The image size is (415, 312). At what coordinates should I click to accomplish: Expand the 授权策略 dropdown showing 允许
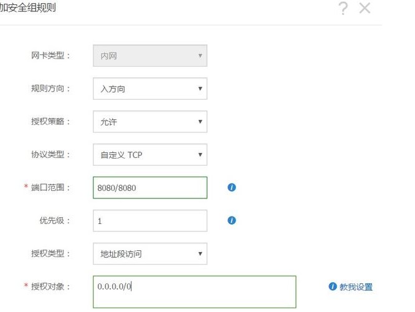coord(150,122)
